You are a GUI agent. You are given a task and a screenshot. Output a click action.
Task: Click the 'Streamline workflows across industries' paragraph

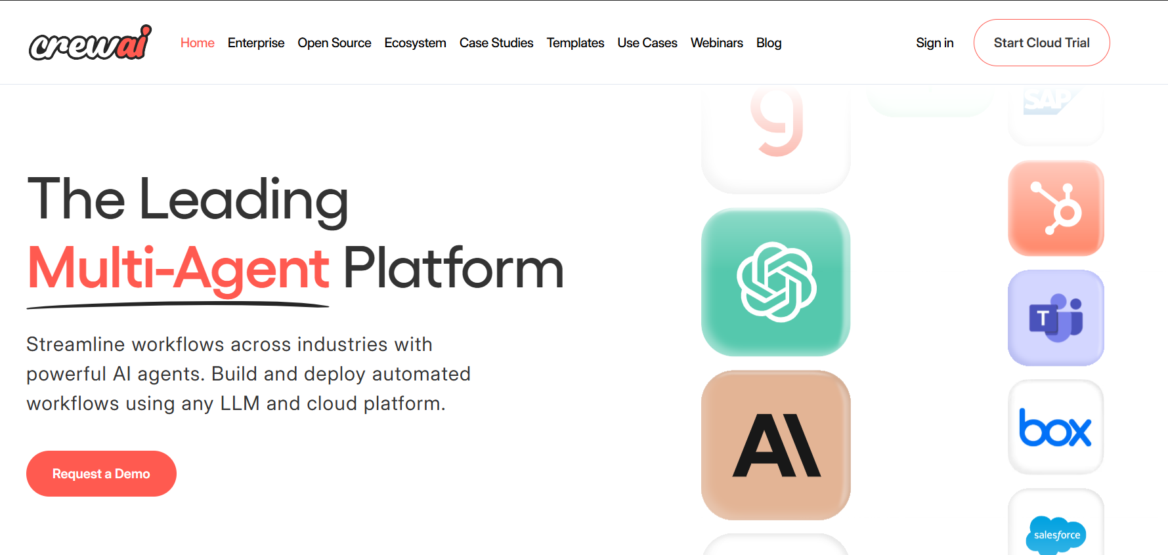[248, 374]
